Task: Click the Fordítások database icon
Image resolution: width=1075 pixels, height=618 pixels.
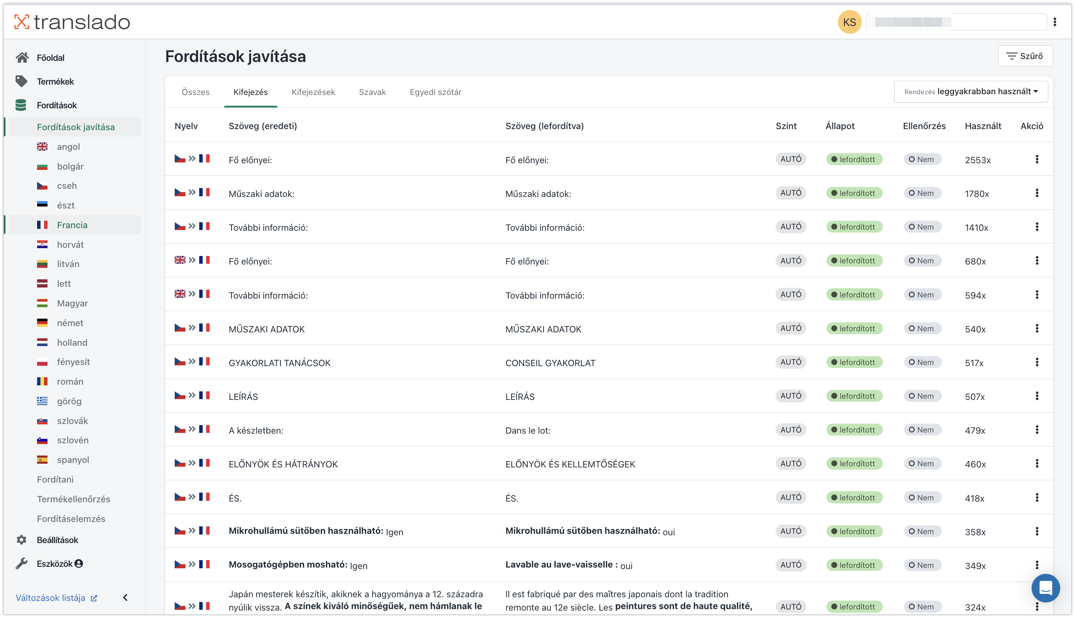Action: (x=21, y=105)
